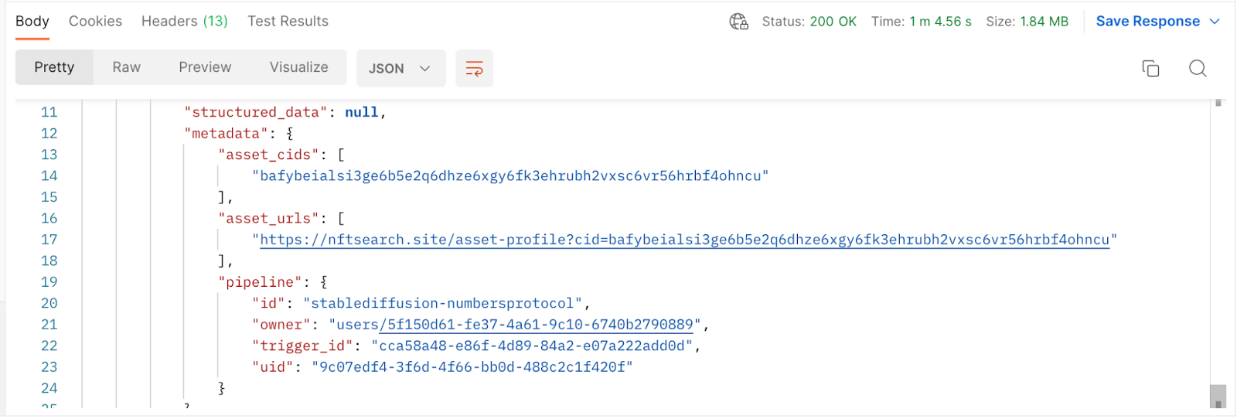This screenshot has height=419, width=1237.
Task: Open the nftsearch.site asset-profile URL
Action: pos(684,240)
